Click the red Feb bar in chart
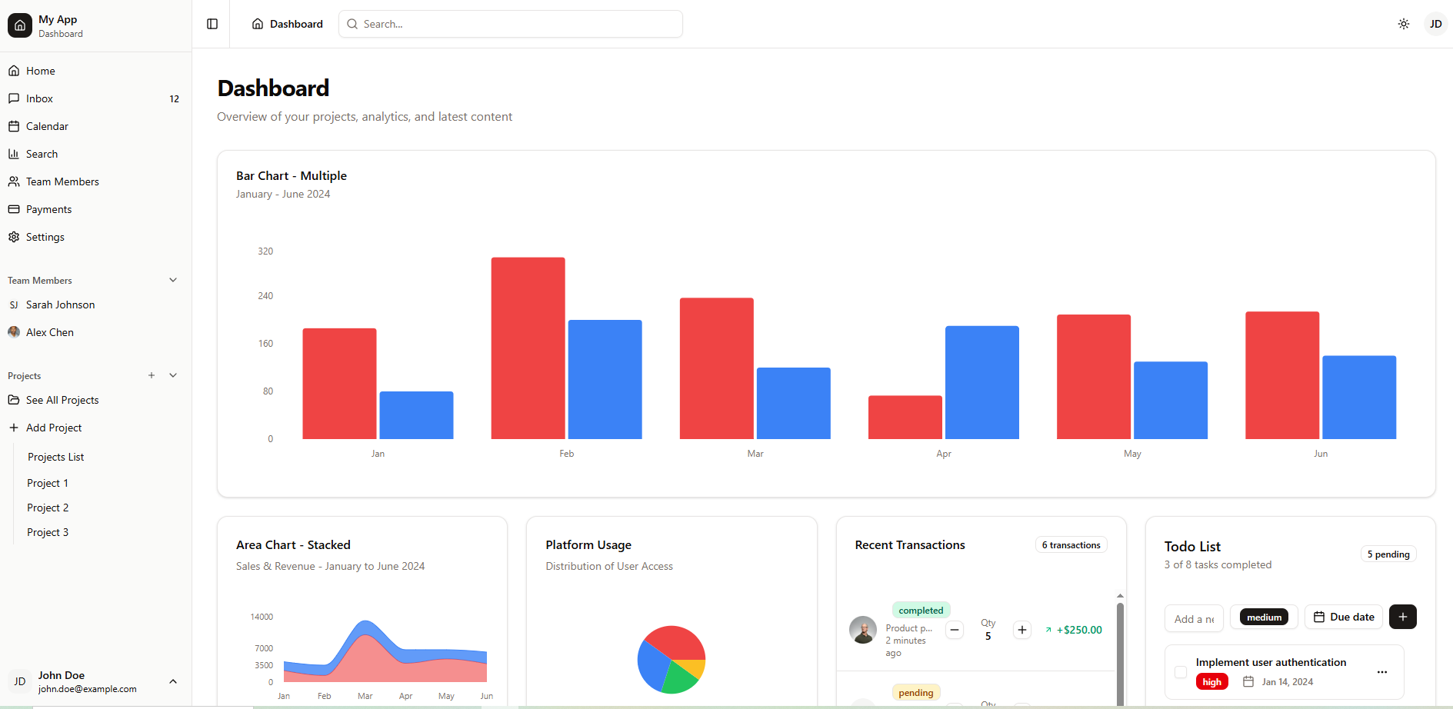Viewport: 1453px width, 709px height. (528, 348)
